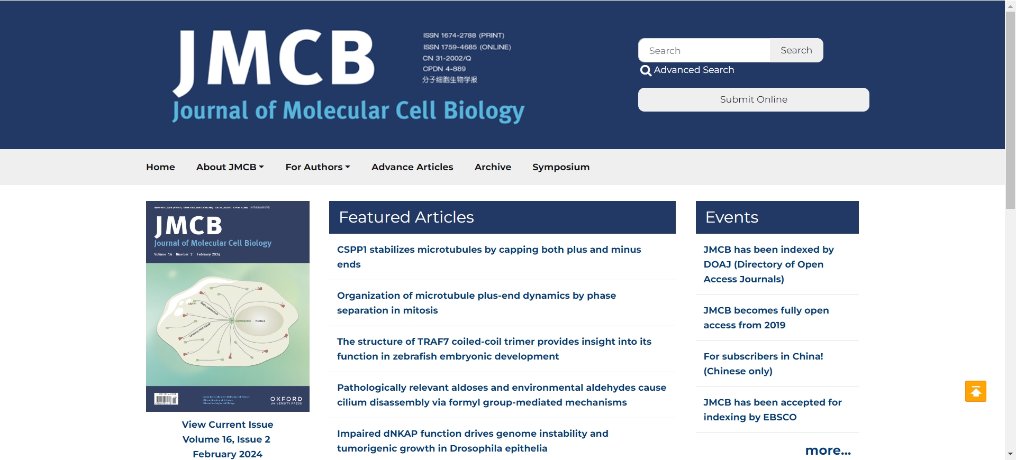The image size is (1016, 460).
Task: Open the Symposium menu item
Action: click(x=561, y=167)
